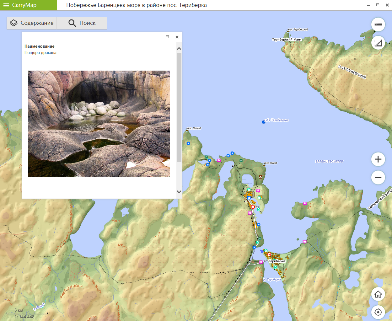Screen dimensions: 392x321
Task: Select the area measurement tool icon
Action: pyautogui.click(x=378, y=43)
